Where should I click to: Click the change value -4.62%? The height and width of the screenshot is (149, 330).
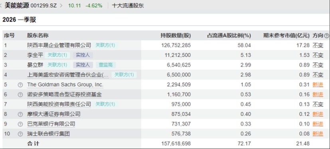(x=94, y=6)
